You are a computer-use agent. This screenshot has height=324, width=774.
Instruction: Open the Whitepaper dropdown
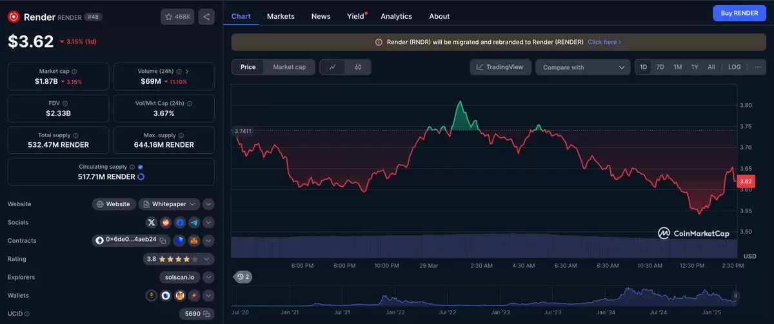(x=169, y=204)
